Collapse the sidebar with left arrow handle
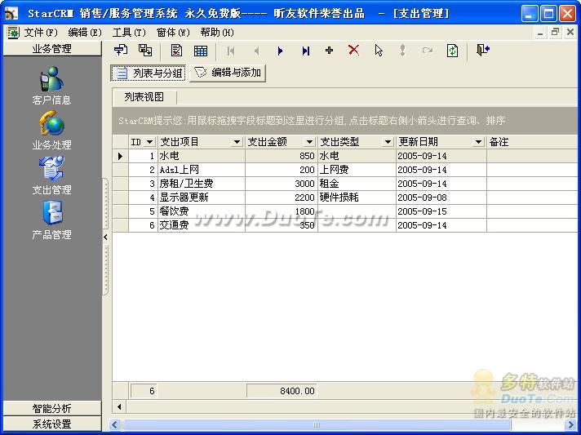The width and height of the screenshot is (581, 435). [x=105, y=237]
